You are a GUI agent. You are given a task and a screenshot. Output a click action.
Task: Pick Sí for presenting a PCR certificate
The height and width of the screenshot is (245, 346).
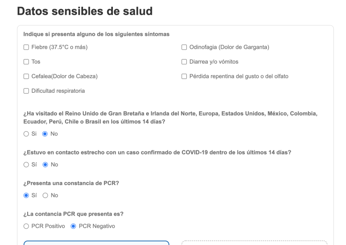pos(26,195)
